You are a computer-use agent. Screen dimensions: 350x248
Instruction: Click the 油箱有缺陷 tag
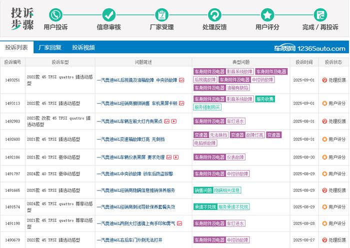pos(237,87)
